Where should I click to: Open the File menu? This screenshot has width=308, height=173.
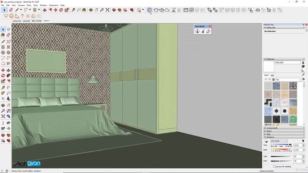(2, 5)
